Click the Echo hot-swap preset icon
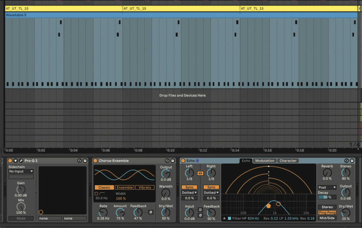Image resolution: width=362 pixels, height=228 pixels. (x=346, y=161)
